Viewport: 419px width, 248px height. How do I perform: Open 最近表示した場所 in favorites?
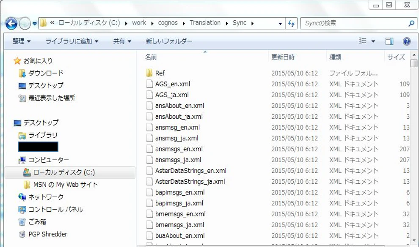click(47, 98)
